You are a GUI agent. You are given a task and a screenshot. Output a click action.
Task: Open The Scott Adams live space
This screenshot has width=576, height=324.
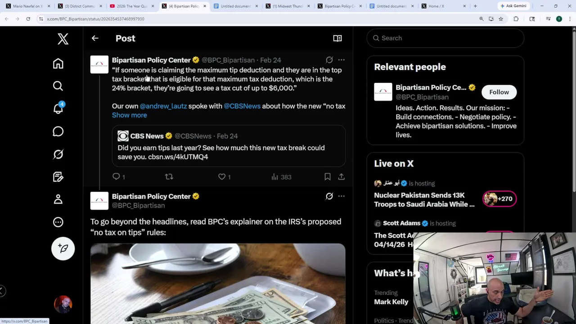tap(394, 240)
